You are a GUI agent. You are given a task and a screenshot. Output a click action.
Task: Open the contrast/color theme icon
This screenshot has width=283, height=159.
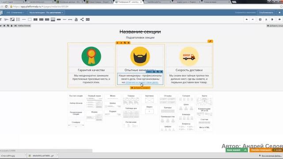272,19
